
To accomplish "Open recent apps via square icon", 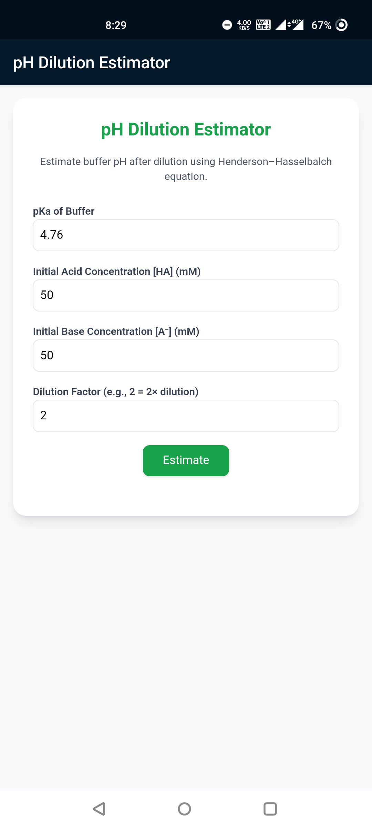I will tap(270, 809).
